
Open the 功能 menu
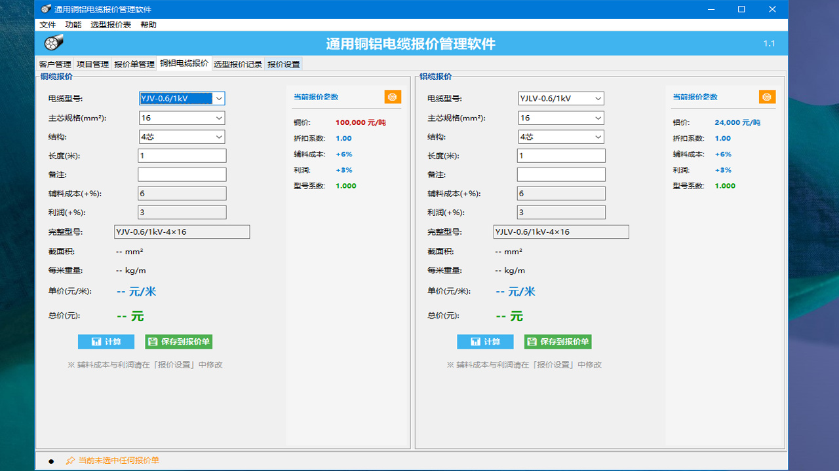pyautogui.click(x=73, y=25)
